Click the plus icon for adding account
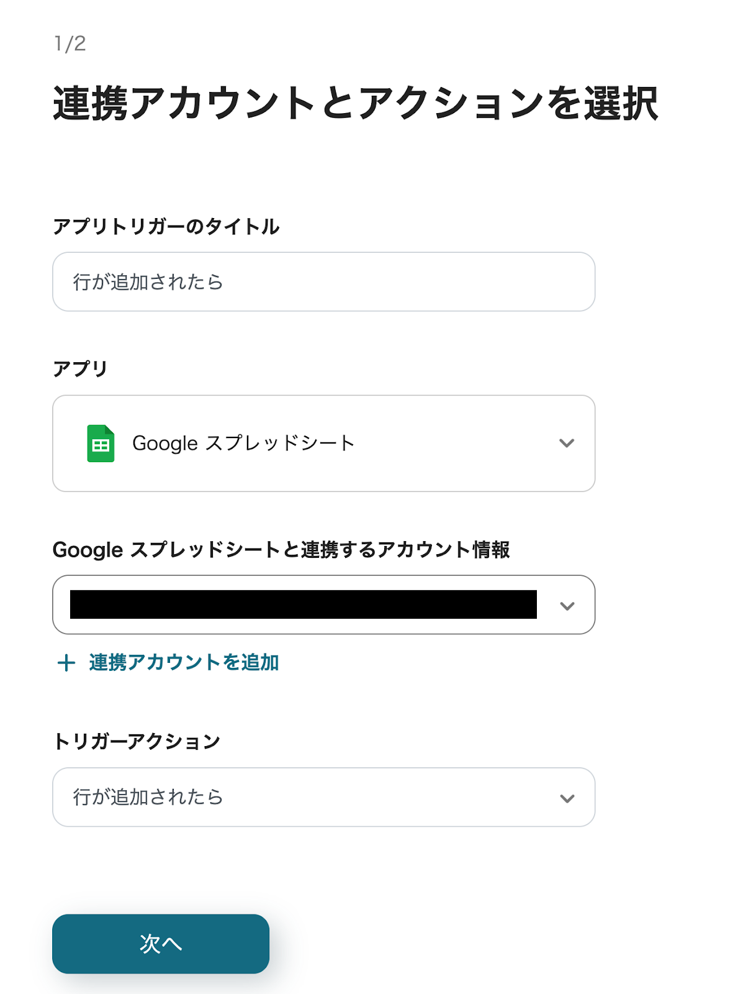 point(66,663)
